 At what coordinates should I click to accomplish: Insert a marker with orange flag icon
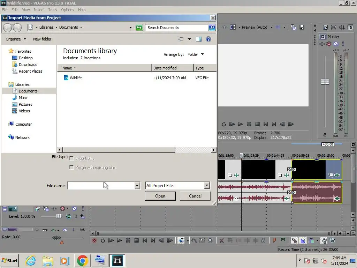click(274, 240)
